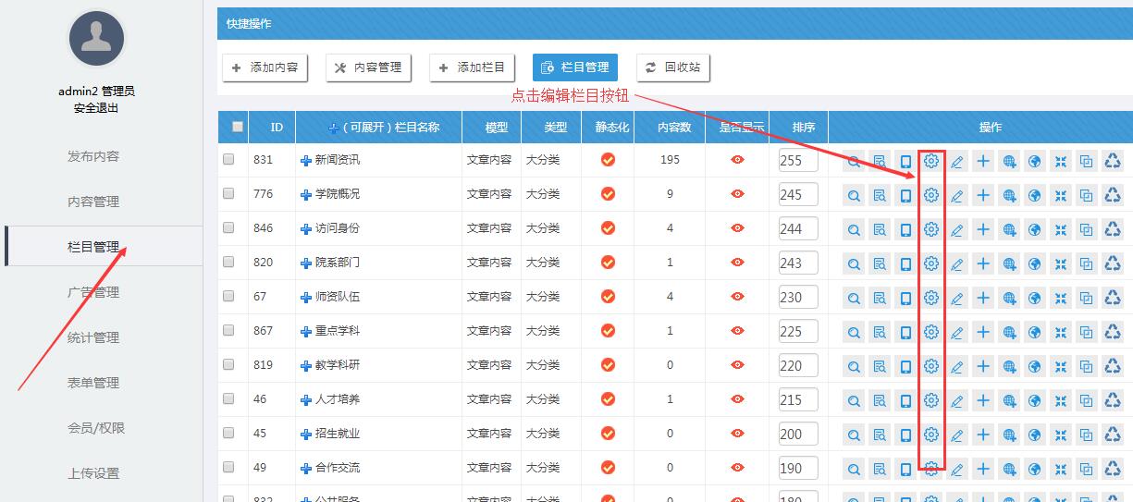Viewport: 1133px width, 502px height.
Task: Click the pencil edit icon for 学院概况
Action: [957, 195]
